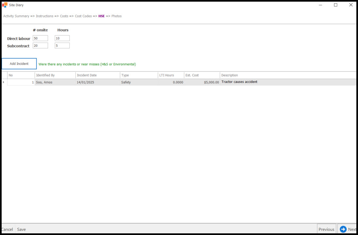The height and width of the screenshot is (235, 358).
Task: Maximize the Site Diary window
Action: (335, 5)
